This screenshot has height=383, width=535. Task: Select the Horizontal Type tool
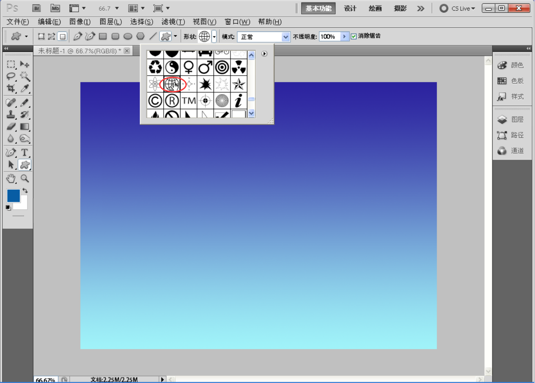(x=25, y=152)
